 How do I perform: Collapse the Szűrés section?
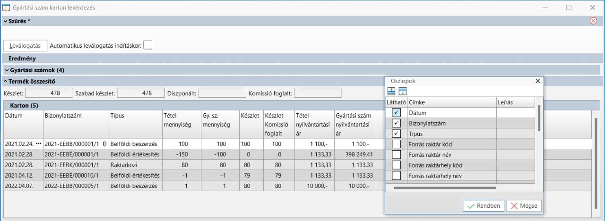(x=5, y=21)
